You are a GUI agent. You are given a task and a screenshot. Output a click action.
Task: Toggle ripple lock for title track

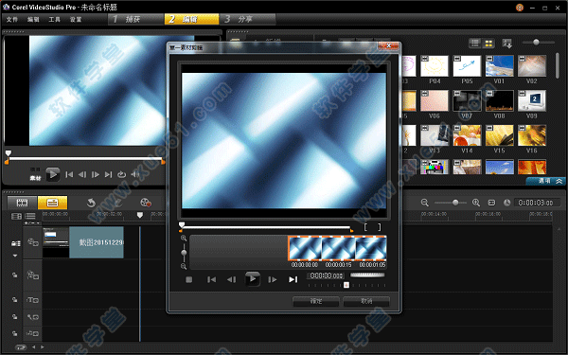click(15, 299)
